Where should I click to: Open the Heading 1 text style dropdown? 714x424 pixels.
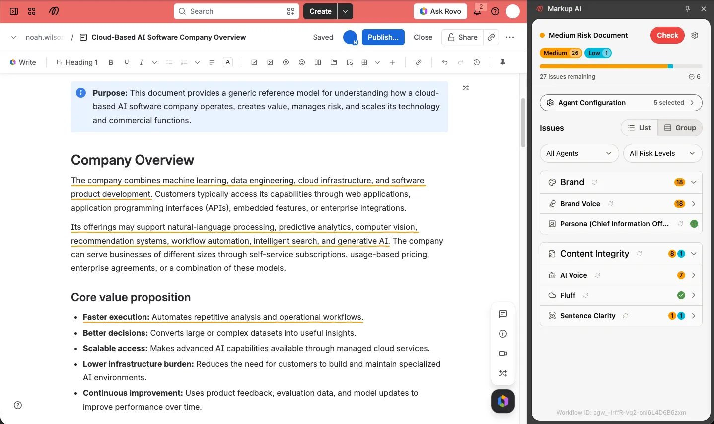77,62
